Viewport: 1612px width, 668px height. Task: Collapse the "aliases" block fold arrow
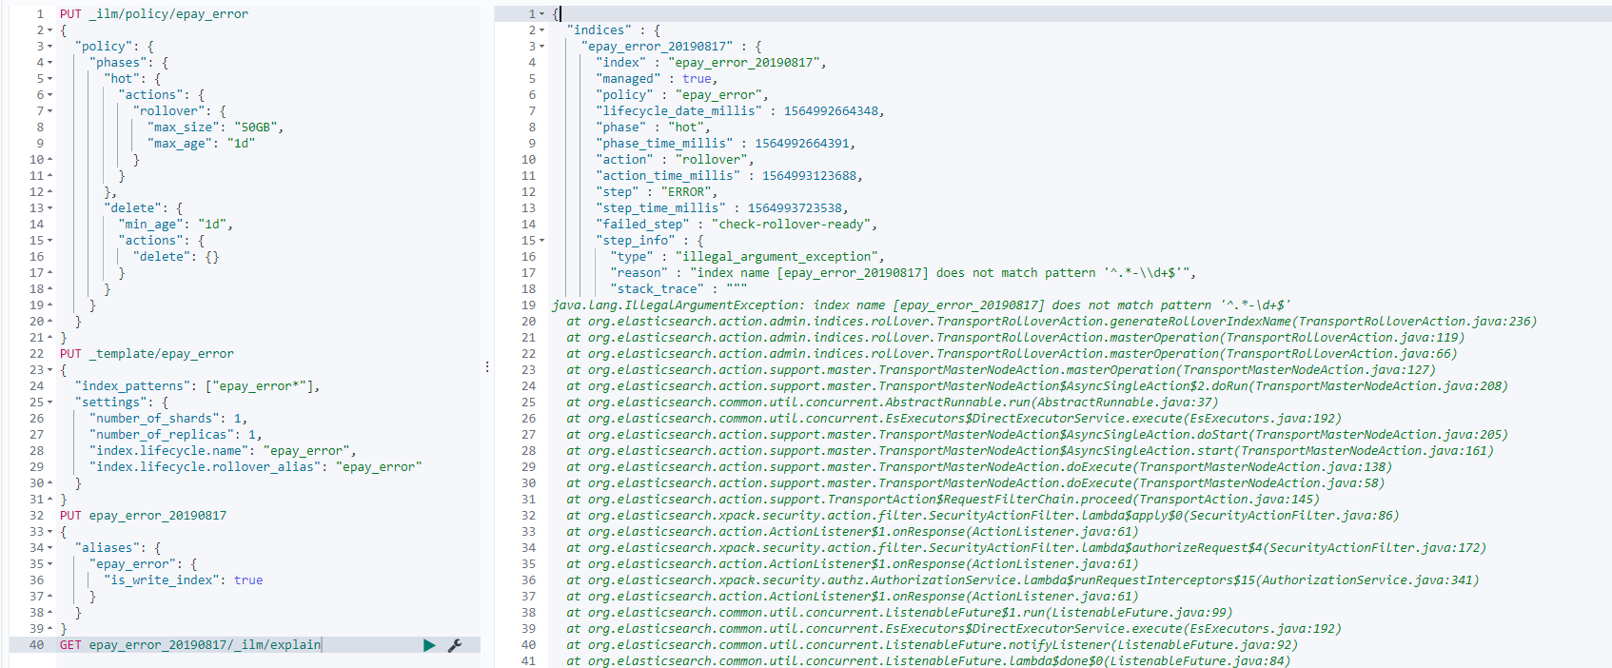(49, 548)
